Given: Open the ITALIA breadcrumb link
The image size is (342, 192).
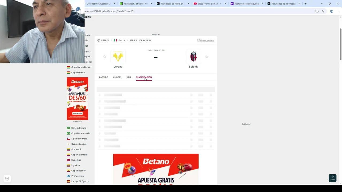Looking at the screenshot, I should (x=122, y=40).
